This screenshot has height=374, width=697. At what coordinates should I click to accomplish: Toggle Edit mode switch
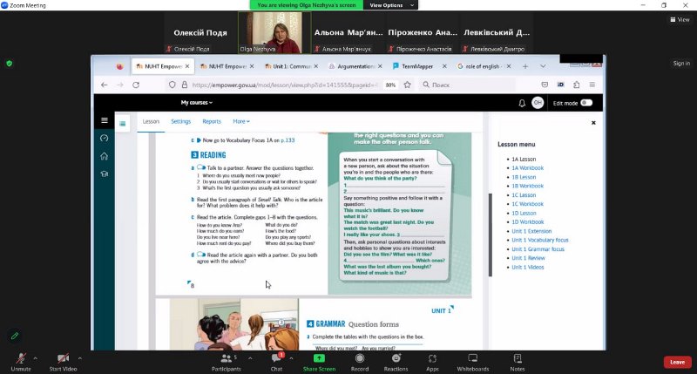[586, 103]
